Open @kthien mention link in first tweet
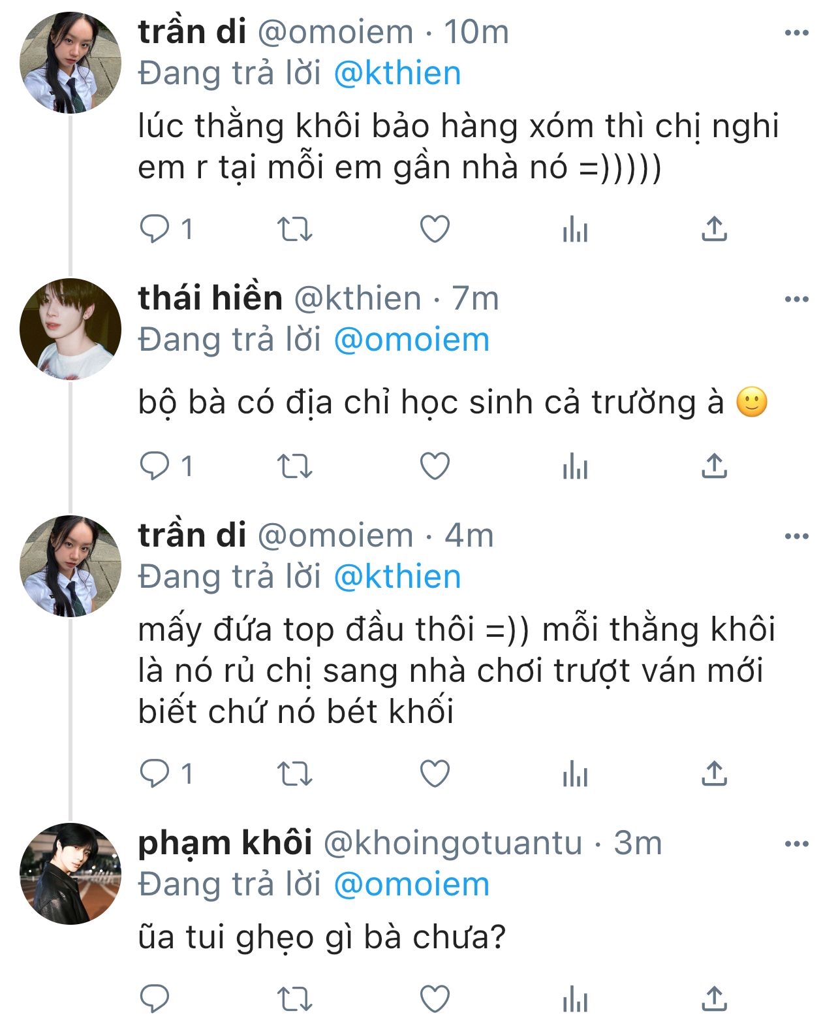This screenshot has height=1026, width=838. click(x=397, y=73)
